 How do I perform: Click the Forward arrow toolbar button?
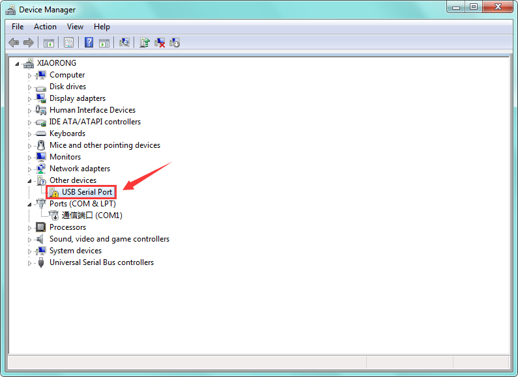[x=29, y=42]
